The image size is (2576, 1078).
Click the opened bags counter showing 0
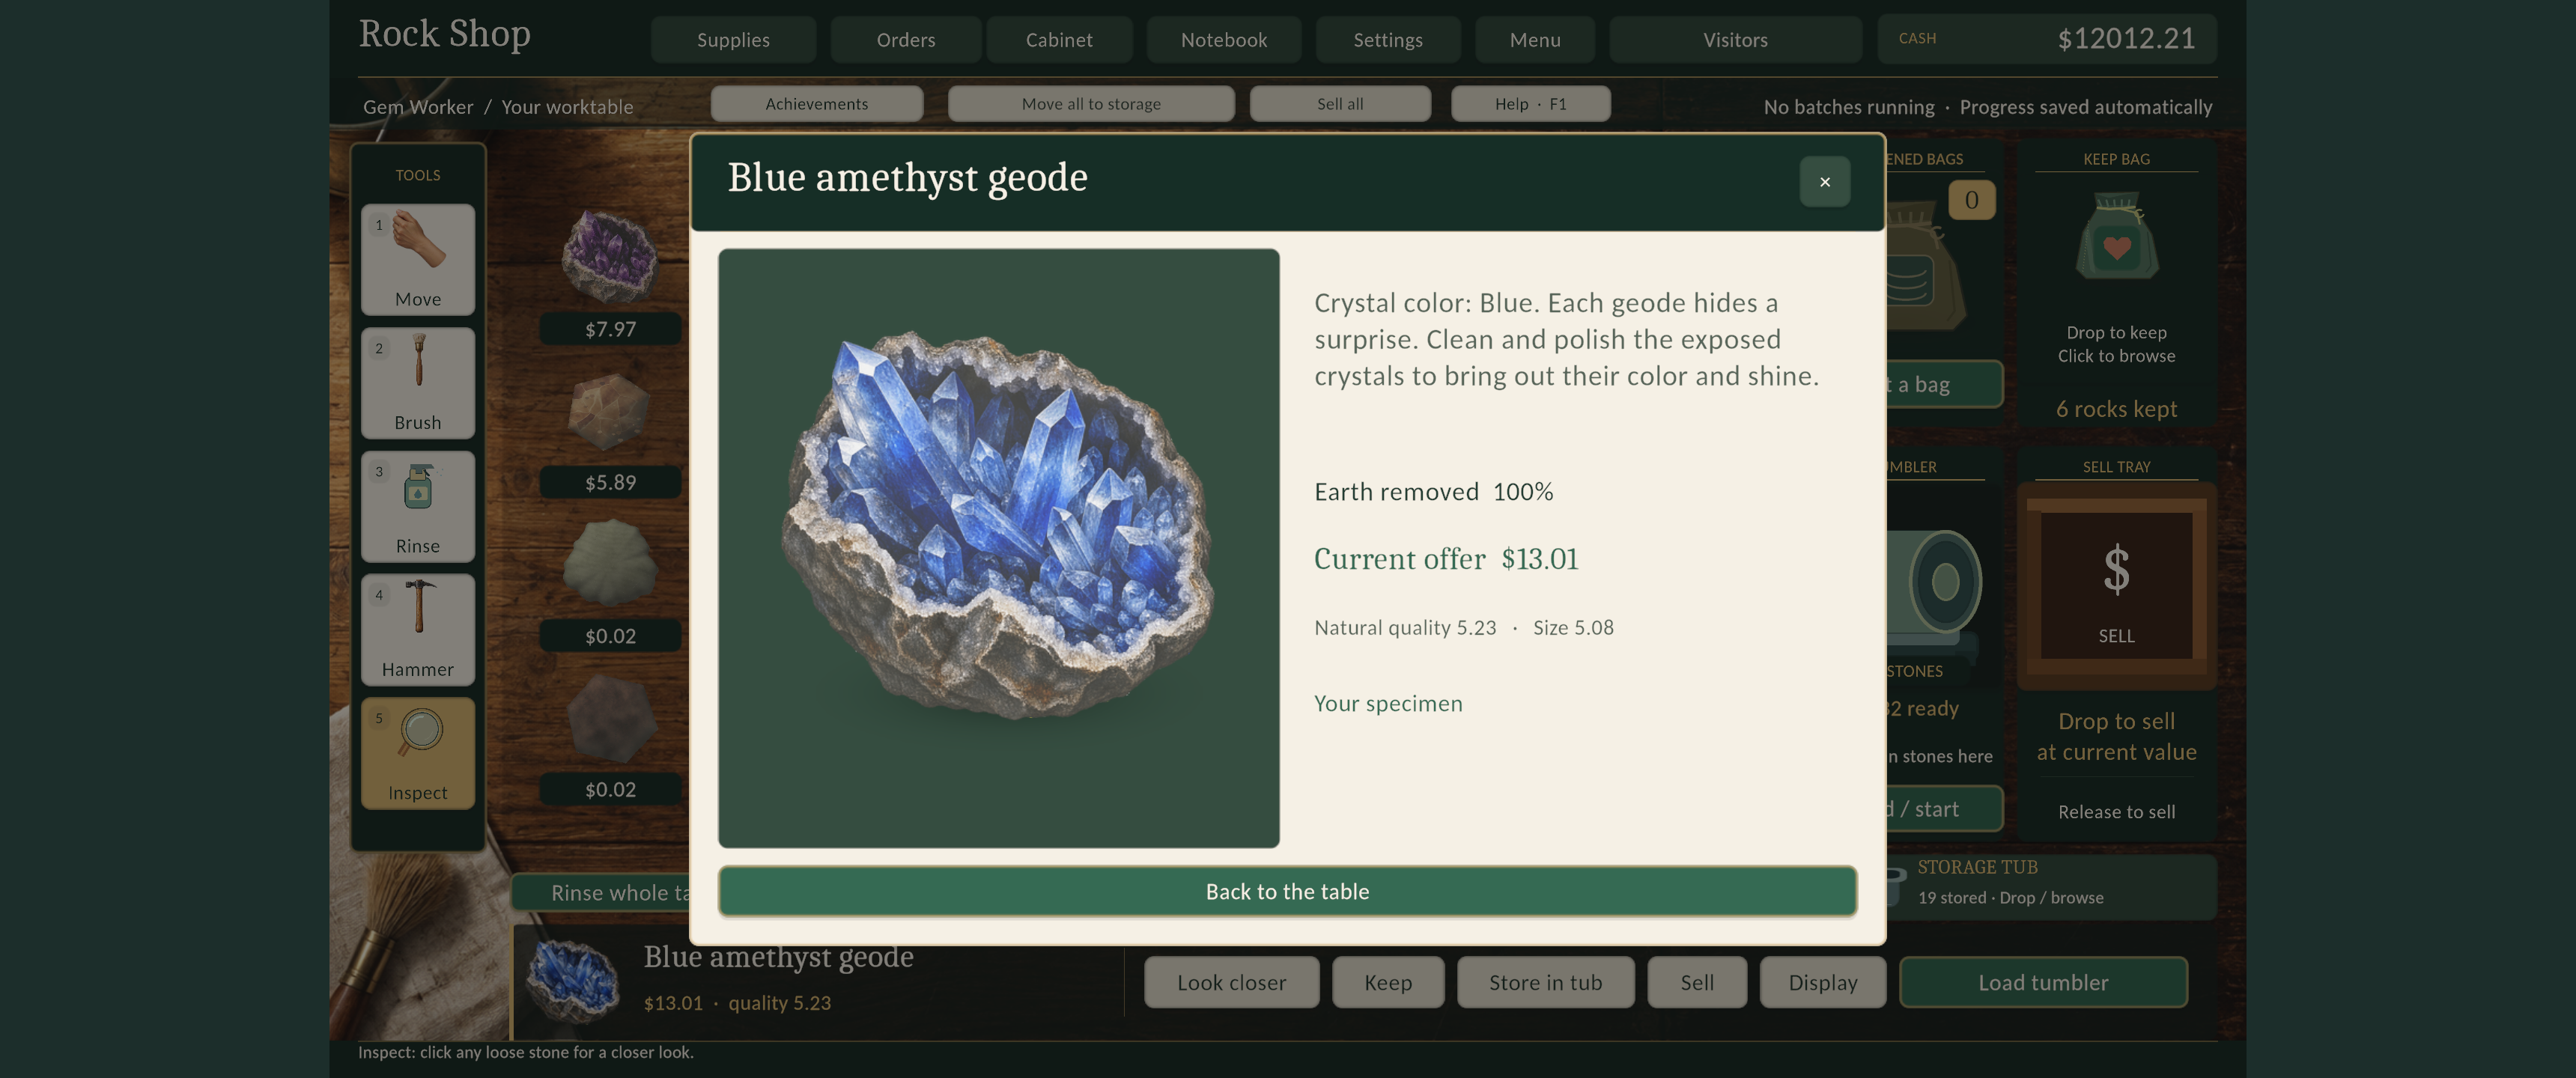[1971, 200]
